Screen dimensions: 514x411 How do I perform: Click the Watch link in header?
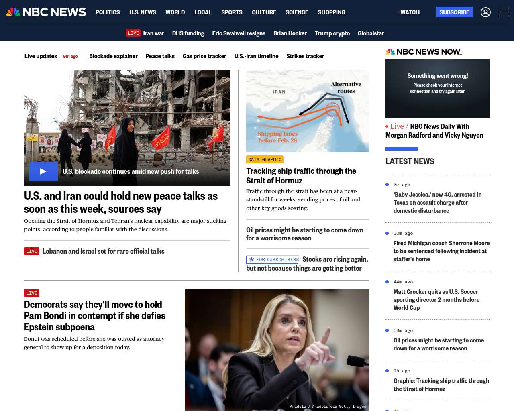[x=409, y=12]
